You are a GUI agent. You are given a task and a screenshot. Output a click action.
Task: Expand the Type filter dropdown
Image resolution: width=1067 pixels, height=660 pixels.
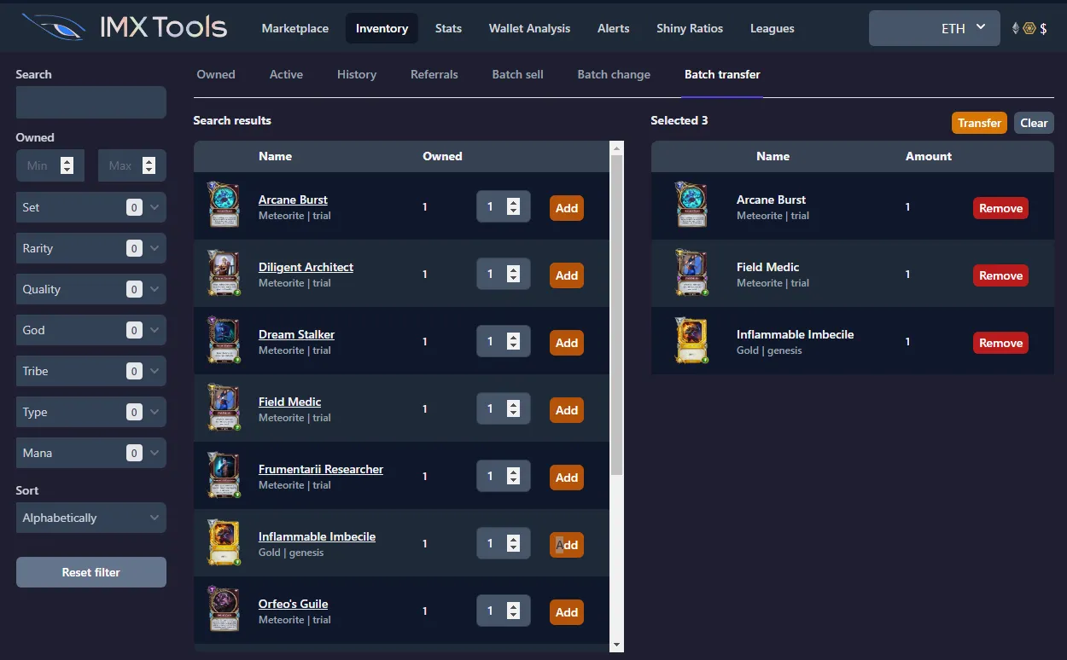click(91, 412)
